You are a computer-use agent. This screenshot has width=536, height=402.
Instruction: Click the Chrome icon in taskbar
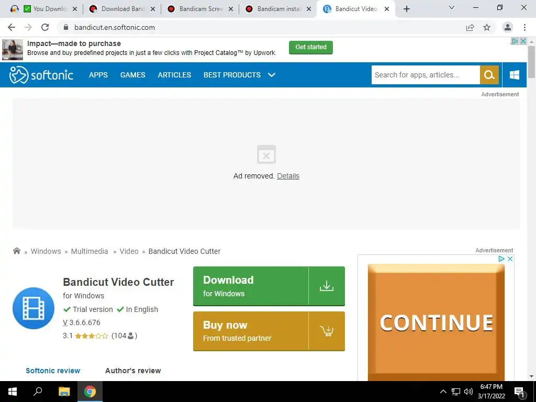(x=90, y=392)
